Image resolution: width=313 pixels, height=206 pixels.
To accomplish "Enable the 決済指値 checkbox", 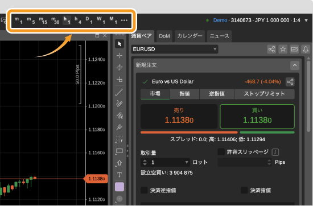I will pyautogui.click(x=244, y=190).
